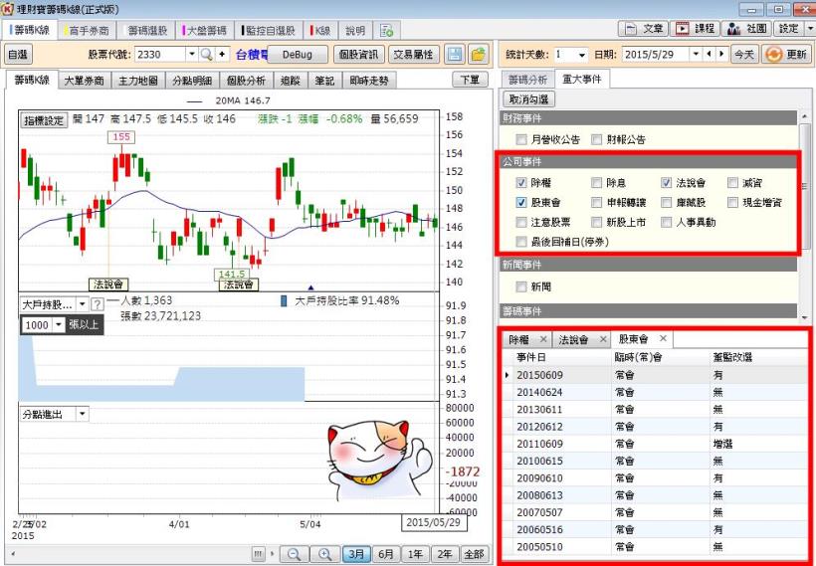This screenshot has height=566, width=816.
Task: Enable the 月營收公告 checkbox
Action: (521, 139)
